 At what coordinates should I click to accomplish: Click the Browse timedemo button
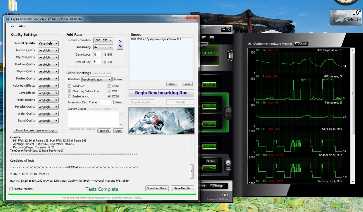(x=118, y=79)
